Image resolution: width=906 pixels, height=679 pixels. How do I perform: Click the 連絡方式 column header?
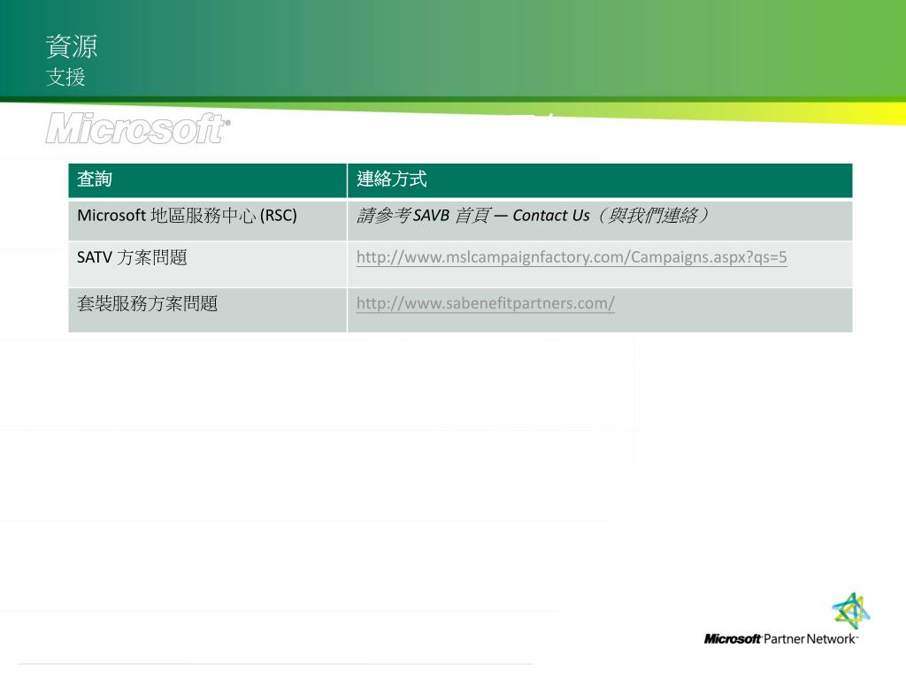(x=600, y=180)
